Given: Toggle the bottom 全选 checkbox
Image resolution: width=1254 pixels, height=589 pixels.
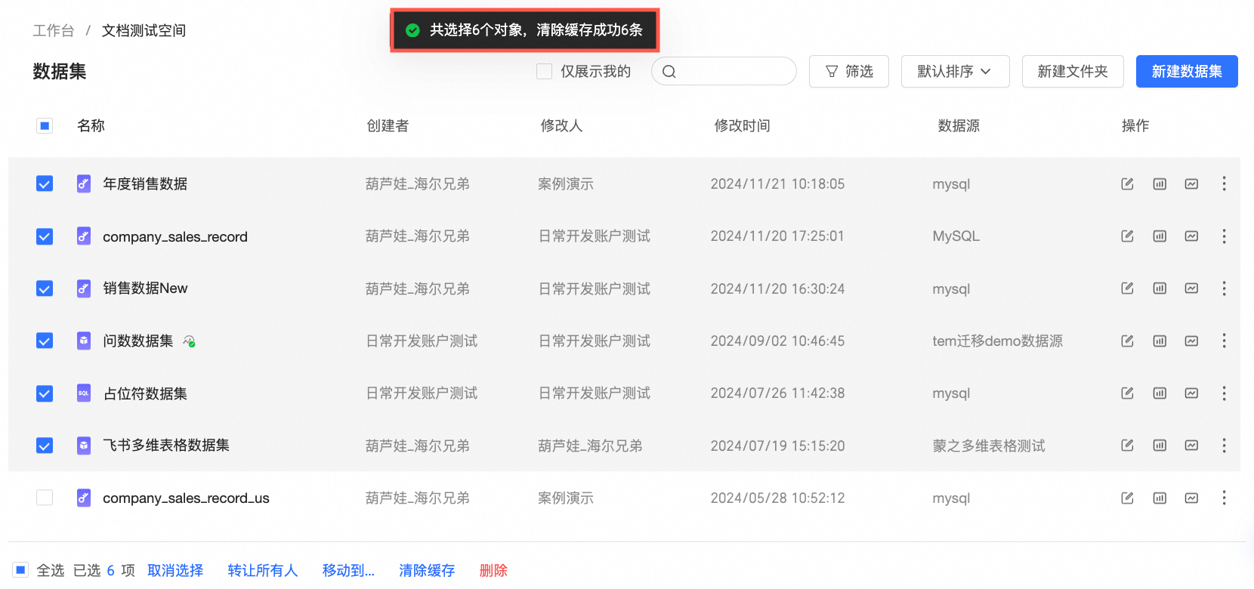Looking at the screenshot, I should point(20,570).
